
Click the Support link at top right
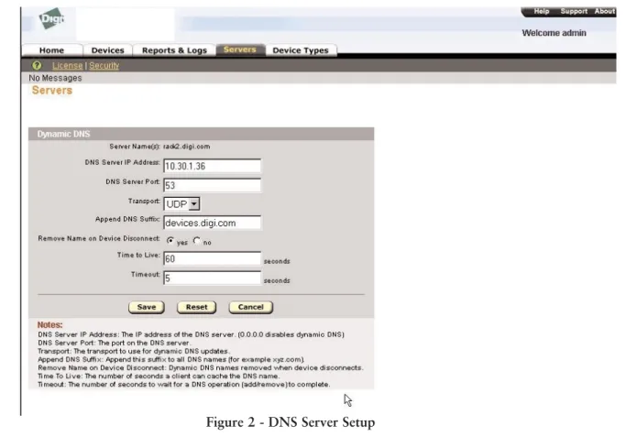click(x=574, y=11)
